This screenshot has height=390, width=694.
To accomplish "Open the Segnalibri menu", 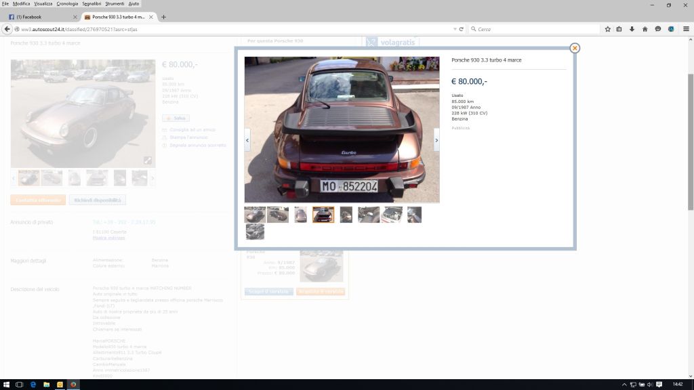I will coord(91,3).
